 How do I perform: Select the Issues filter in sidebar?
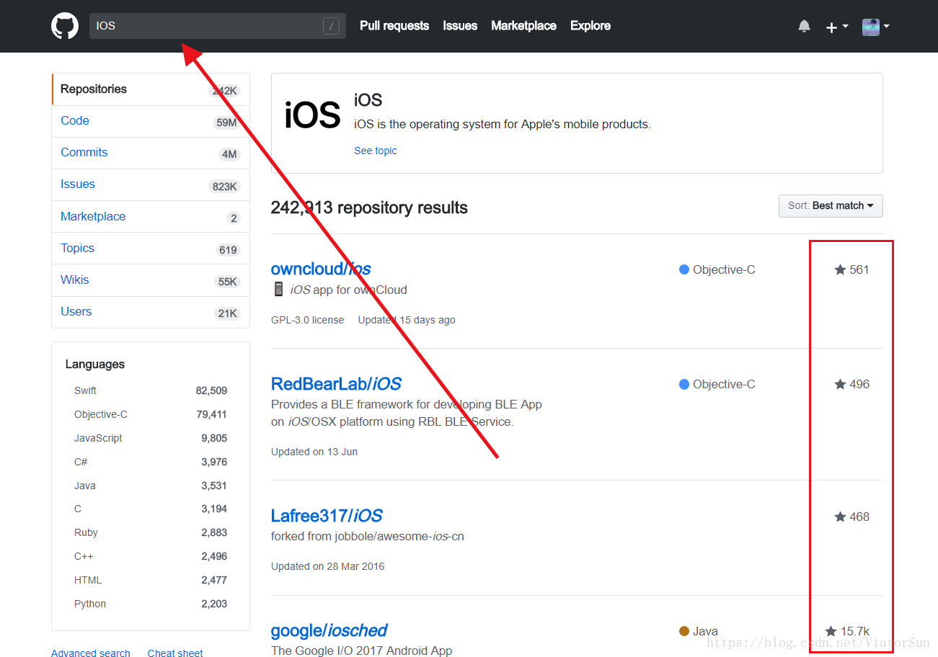pyautogui.click(x=151, y=184)
